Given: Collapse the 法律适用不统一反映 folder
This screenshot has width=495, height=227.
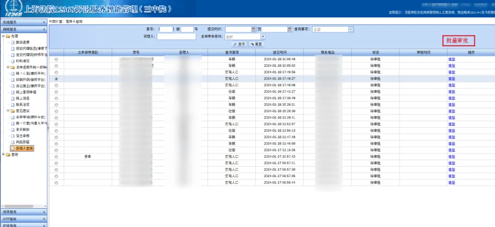Looking at the screenshot, I should click(x=8, y=67).
